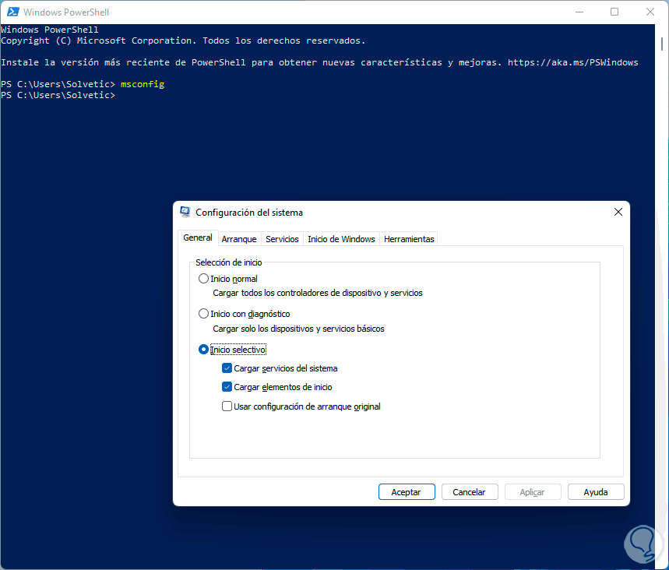Click the PowerShell icon in title bar

tap(12, 12)
